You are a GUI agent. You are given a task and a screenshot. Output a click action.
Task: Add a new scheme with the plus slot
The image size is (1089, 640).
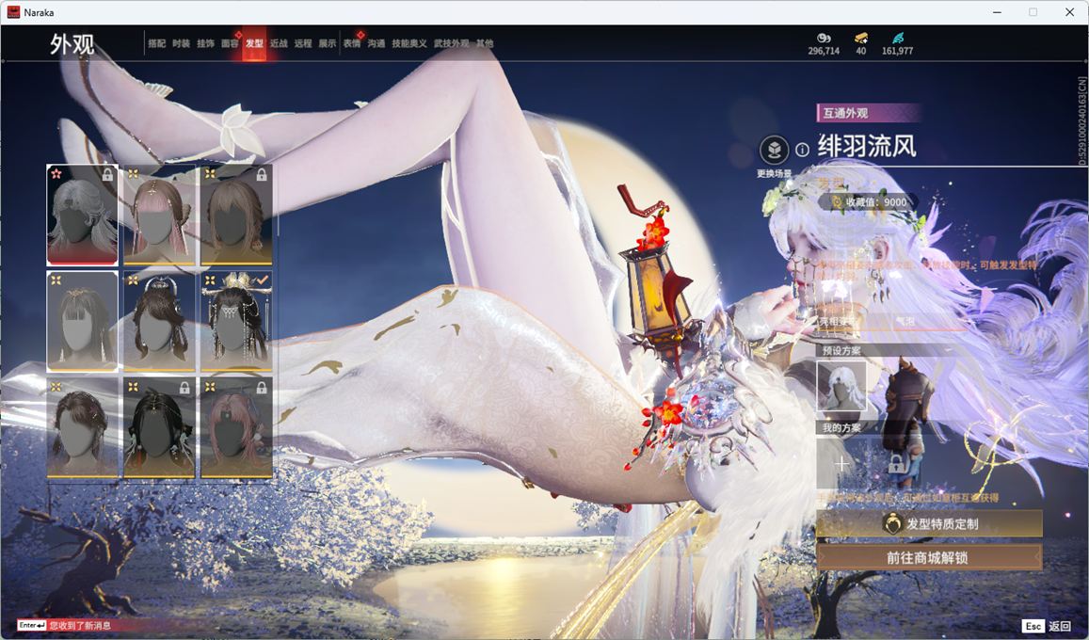pos(841,464)
